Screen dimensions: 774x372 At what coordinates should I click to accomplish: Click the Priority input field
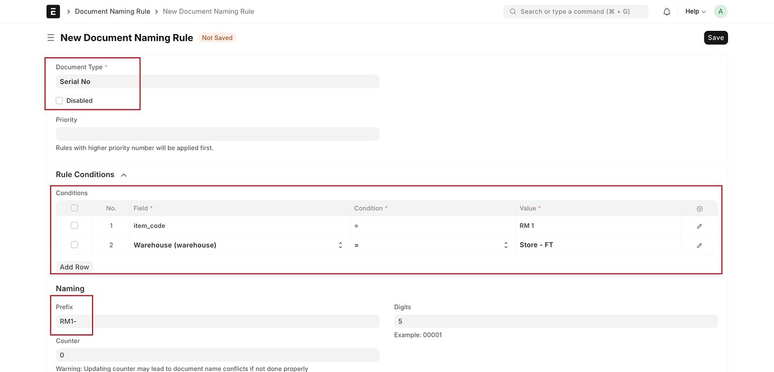click(218, 133)
